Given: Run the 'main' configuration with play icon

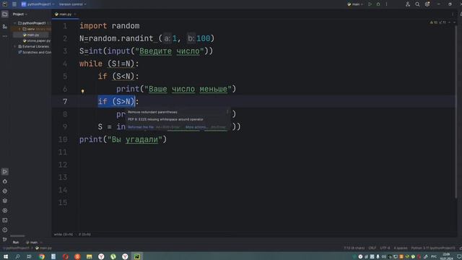Looking at the screenshot, I should coord(370,4).
